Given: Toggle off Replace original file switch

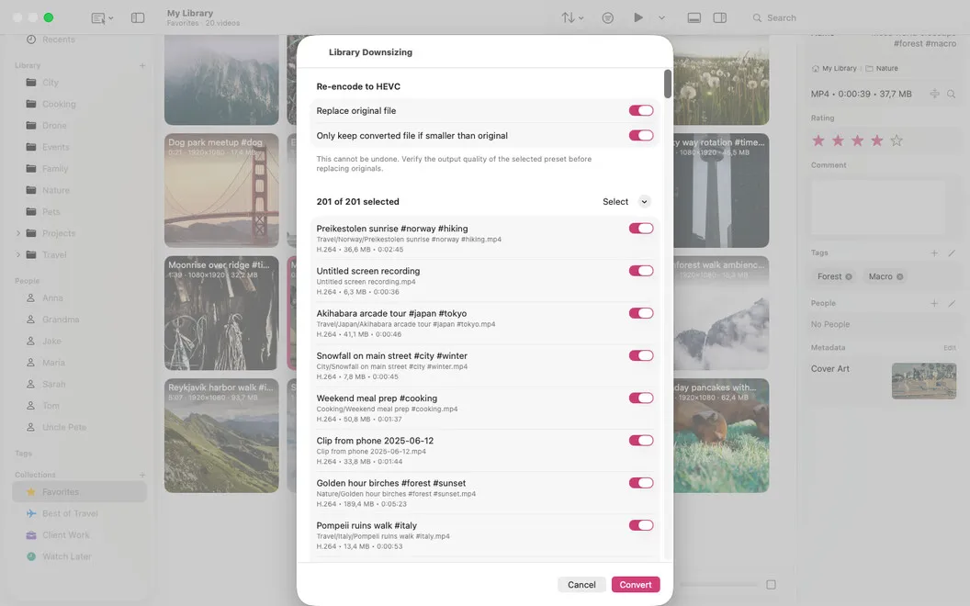Looking at the screenshot, I should [x=641, y=111].
